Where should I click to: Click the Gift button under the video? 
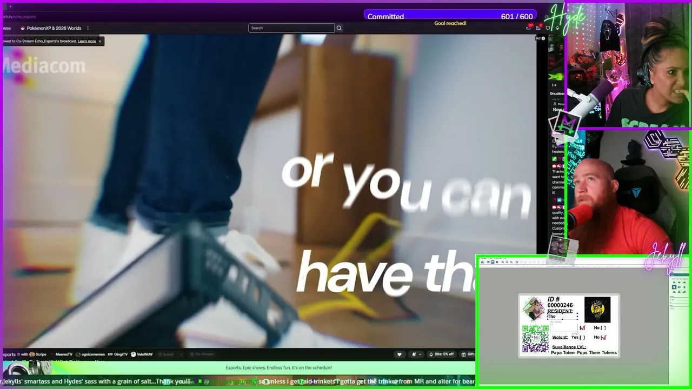468,354
